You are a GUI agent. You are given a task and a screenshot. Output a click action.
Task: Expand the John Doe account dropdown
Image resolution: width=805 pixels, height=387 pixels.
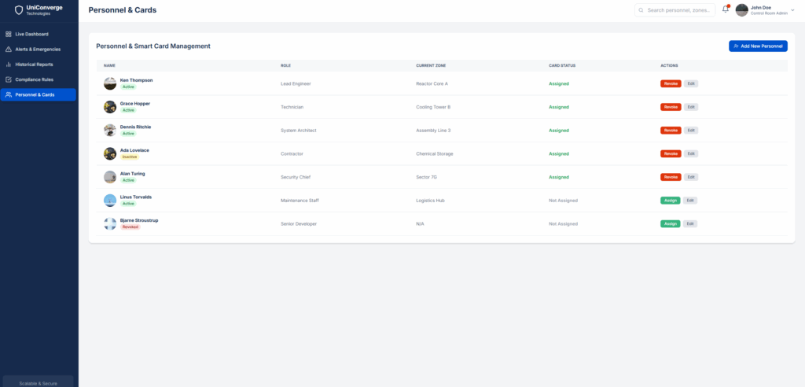[x=792, y=10]
